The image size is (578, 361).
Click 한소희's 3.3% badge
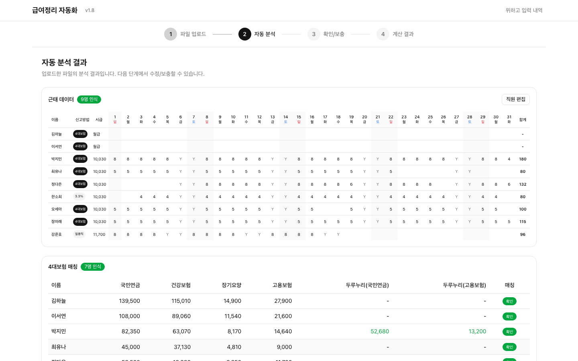click(x=79, y=197)
